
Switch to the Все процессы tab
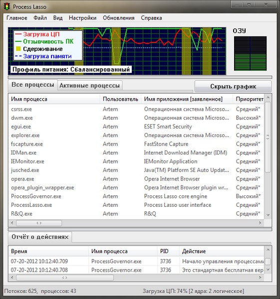[32, 85]
